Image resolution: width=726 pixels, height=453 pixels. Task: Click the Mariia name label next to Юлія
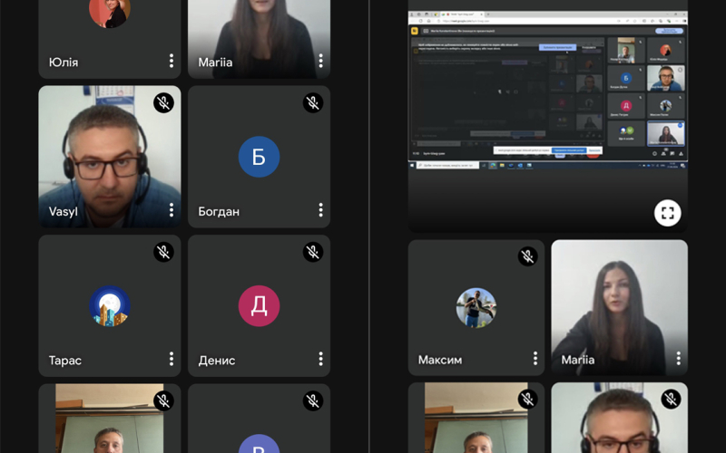click(x=215, y=62)
